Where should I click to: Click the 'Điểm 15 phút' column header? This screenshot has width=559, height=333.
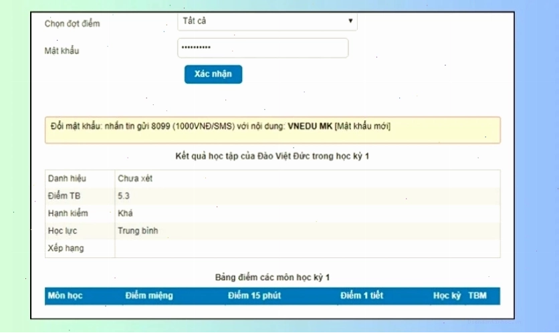click(255, 296)
